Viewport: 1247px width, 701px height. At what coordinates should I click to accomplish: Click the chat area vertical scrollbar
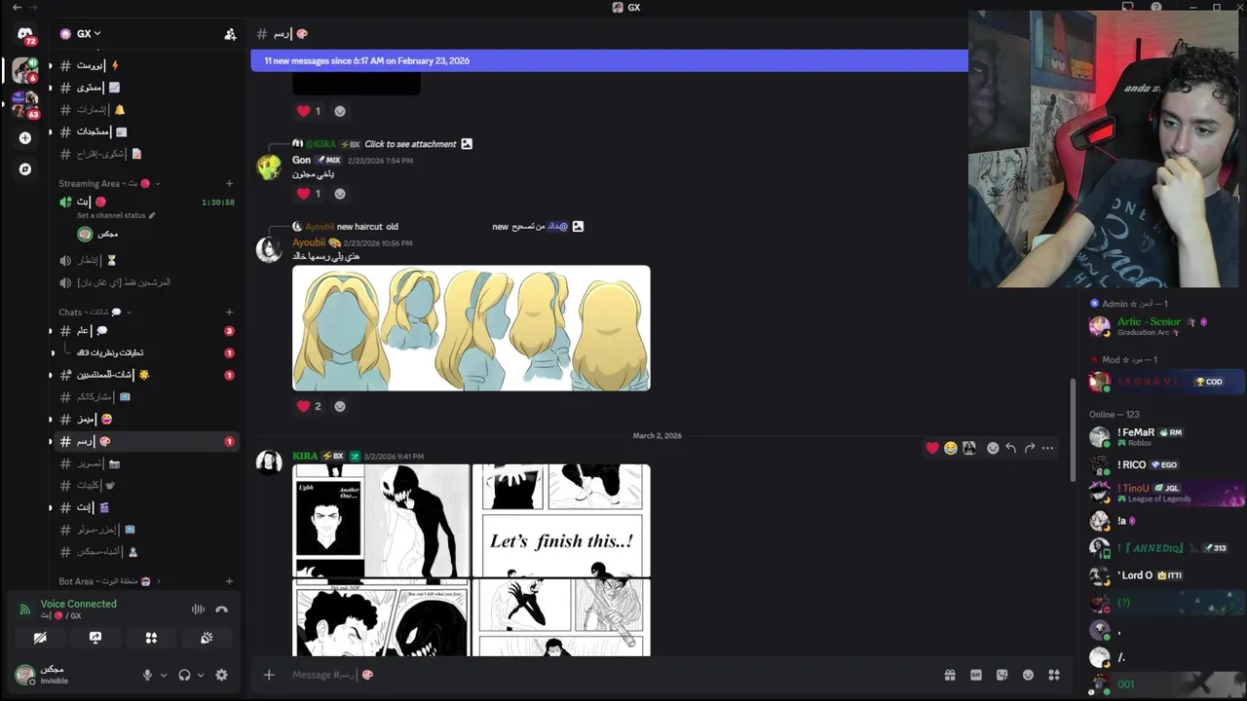click(x=1074, y=428)
